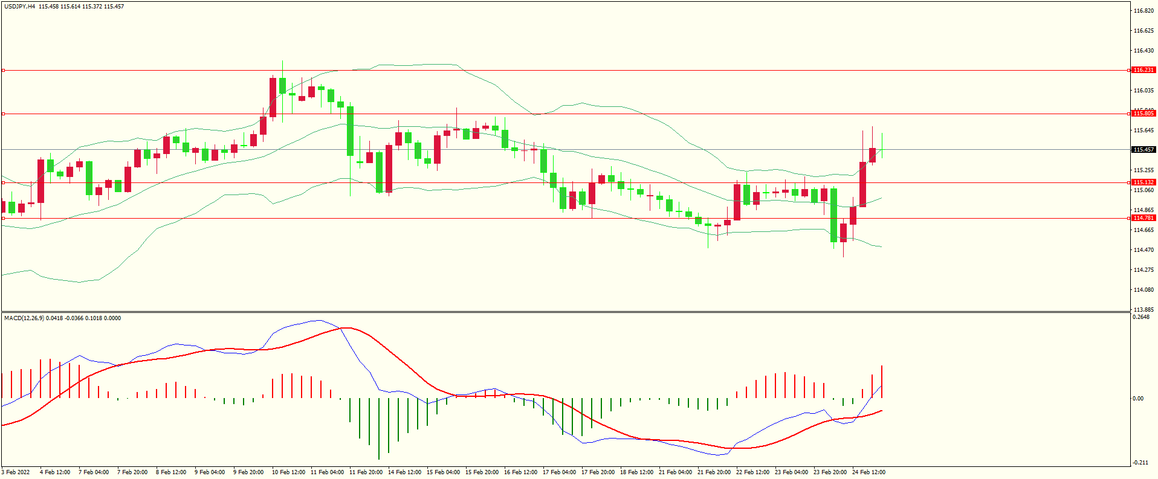Click the red 115.132 level price tag
1158x479 pixels.
[x=1143, y=182]
